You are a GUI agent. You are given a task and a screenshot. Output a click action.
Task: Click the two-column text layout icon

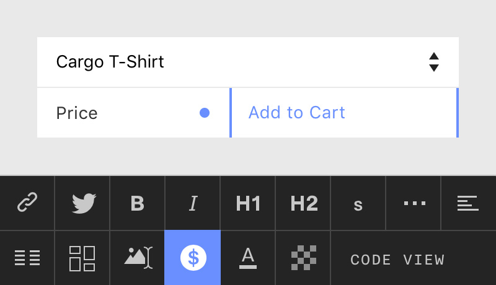click(27, 258)
